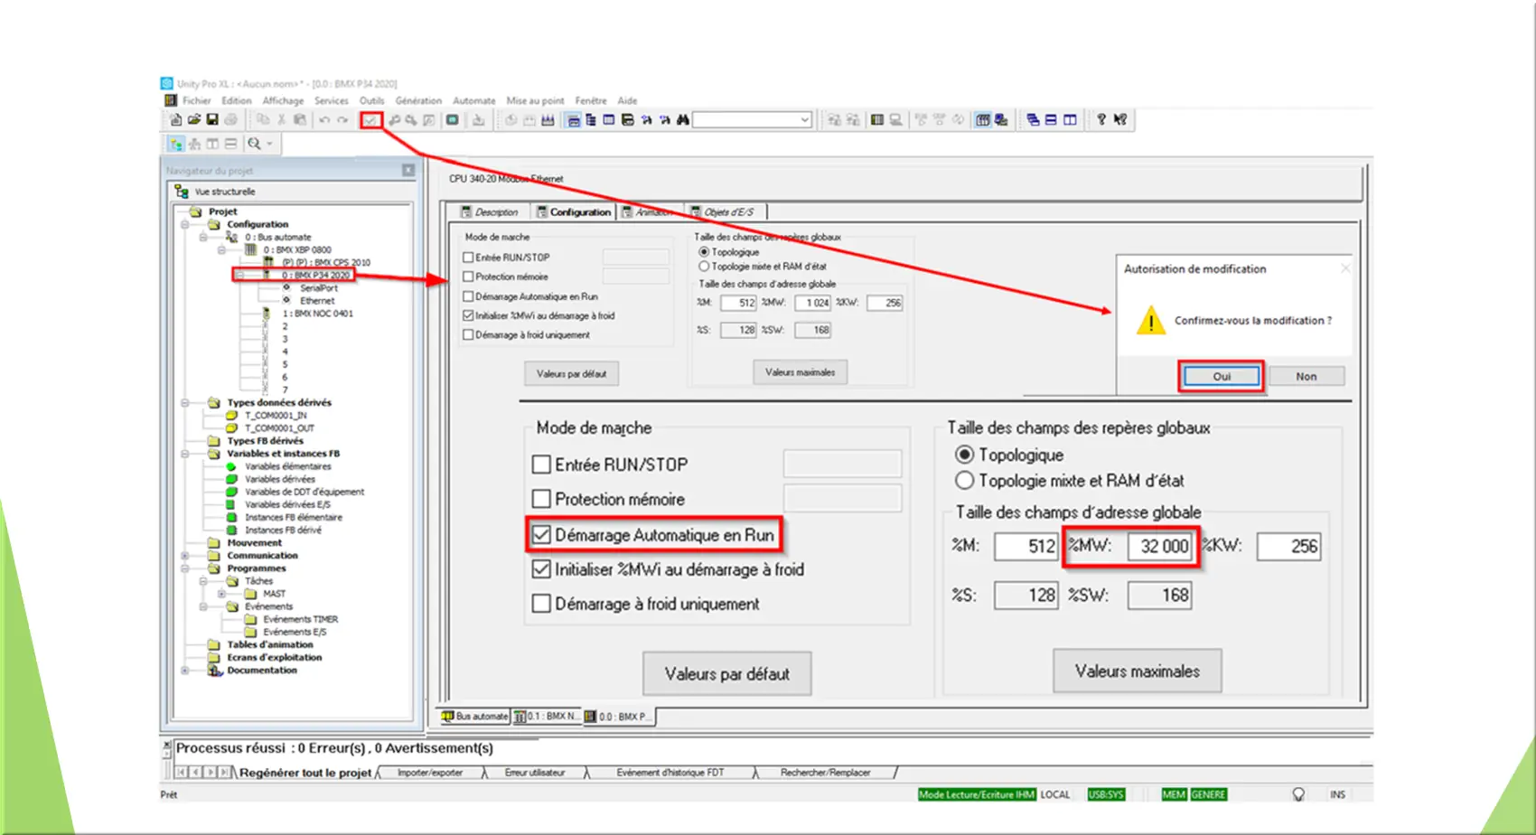Click the %MW field showing 32 000
The image size is (1536, 835).
[x=1160, y=546]
